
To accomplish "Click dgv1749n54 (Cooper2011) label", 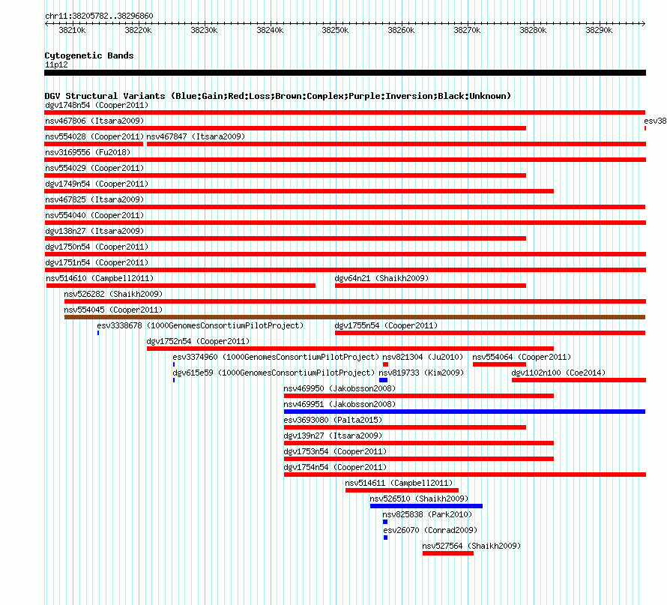I will [97, 184].
